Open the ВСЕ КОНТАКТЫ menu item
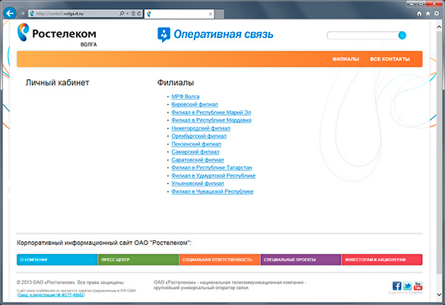Image resolution: width=445 pixels, height=305 pixels. click(389, 59)
